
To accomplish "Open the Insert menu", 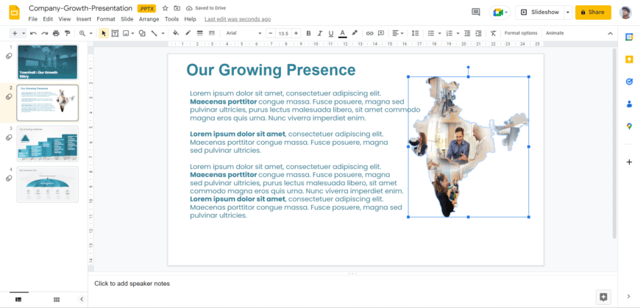I will point(84,19).
